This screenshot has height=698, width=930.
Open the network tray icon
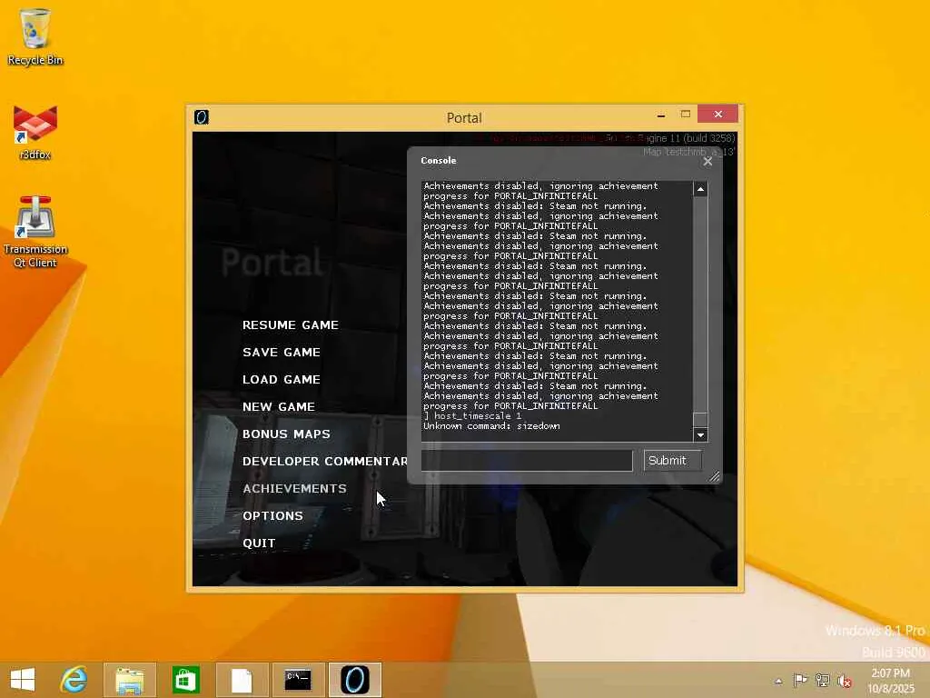[823, 680]
